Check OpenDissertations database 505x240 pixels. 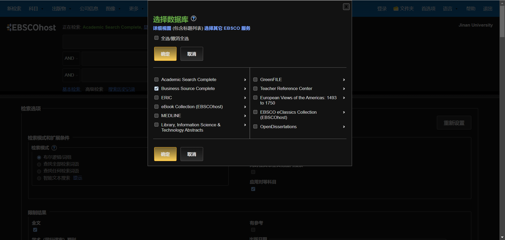click(255, 127)
